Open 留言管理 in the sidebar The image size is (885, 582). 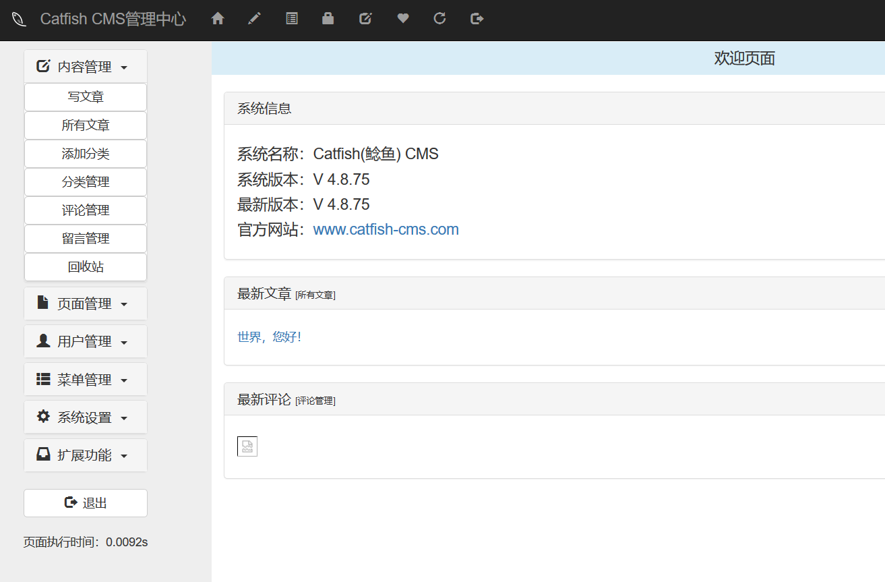(86, 239)
